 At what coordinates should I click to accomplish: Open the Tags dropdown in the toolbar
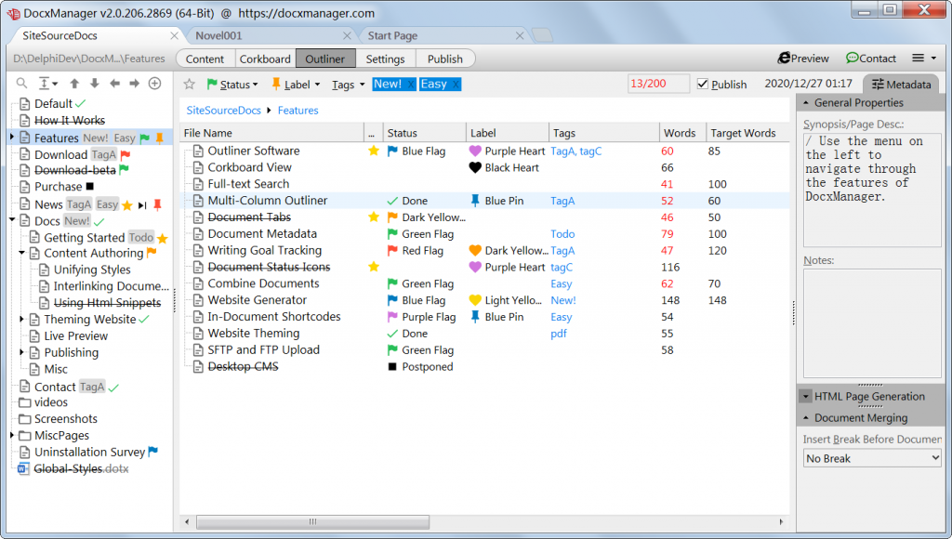[348, 85]
